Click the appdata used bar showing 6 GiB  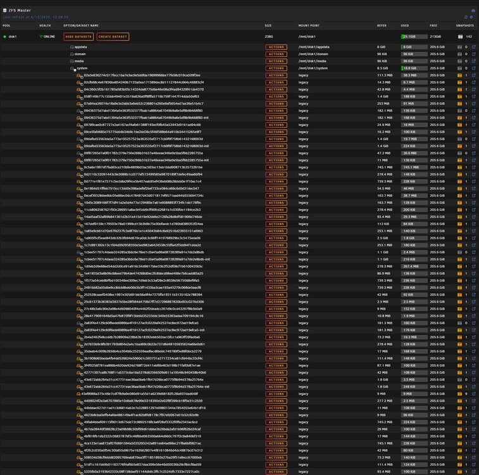414,47
